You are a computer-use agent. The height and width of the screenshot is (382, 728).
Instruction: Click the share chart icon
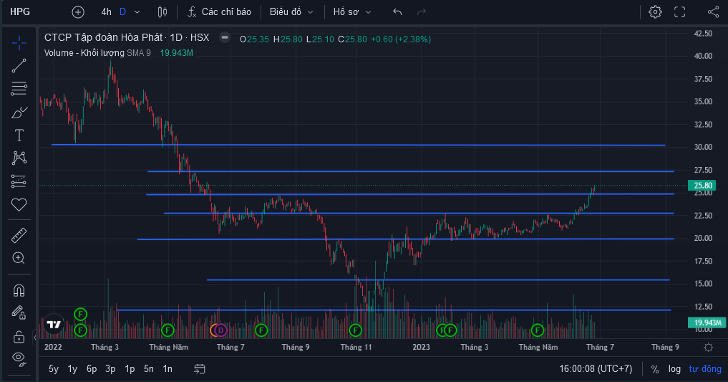pos(713,12)
